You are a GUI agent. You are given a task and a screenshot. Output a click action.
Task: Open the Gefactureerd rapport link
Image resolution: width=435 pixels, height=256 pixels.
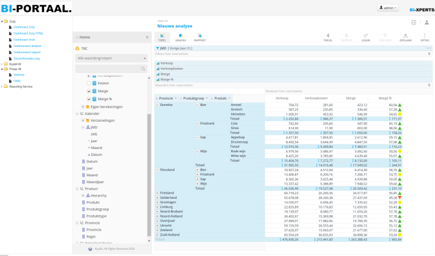coord(28,52)
